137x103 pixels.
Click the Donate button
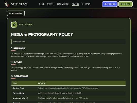tap(126, 4)
